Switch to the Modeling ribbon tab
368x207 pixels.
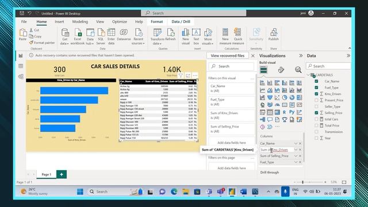80,22
